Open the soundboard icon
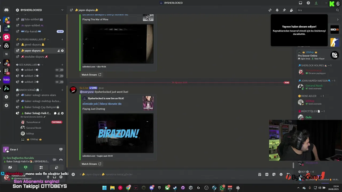 [57, 167]
